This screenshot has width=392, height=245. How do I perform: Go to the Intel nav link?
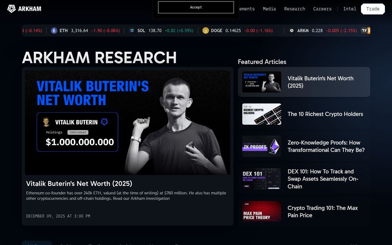[350, 9]
